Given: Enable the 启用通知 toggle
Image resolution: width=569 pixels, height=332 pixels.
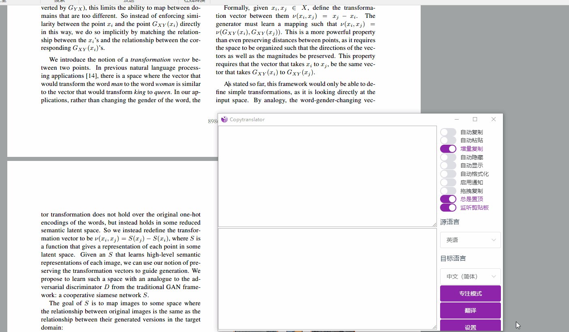Looking at the screenshot, I should (448, 182).
